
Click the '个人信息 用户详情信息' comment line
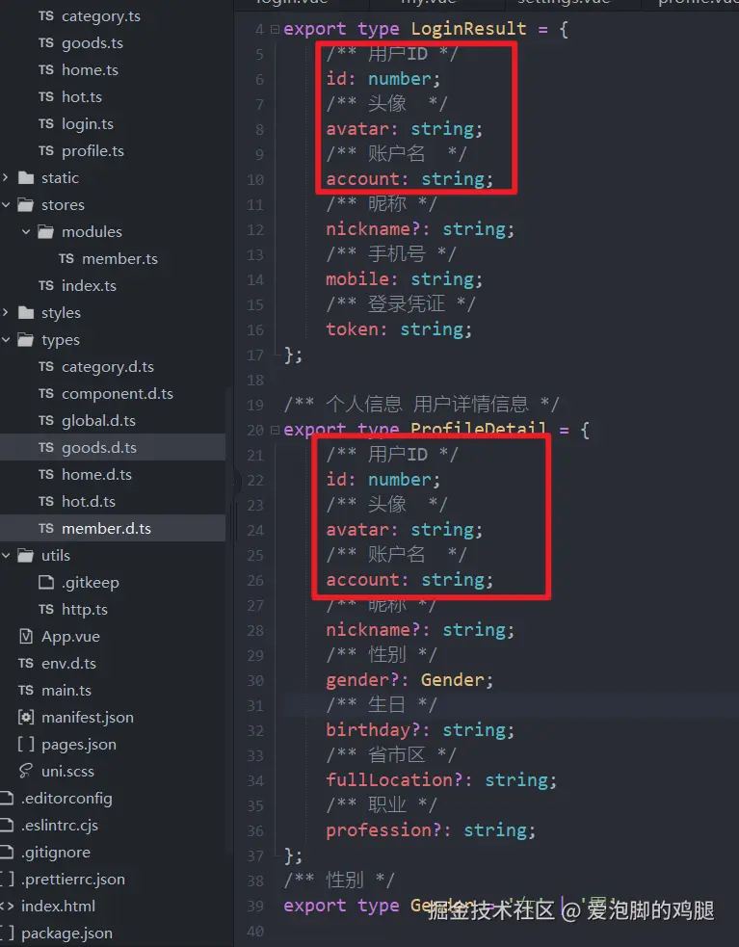tap(422, 404)
